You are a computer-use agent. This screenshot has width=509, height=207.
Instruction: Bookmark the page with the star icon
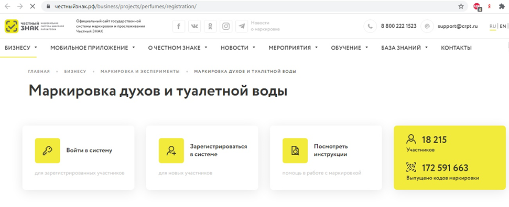(x=461, y=6)
